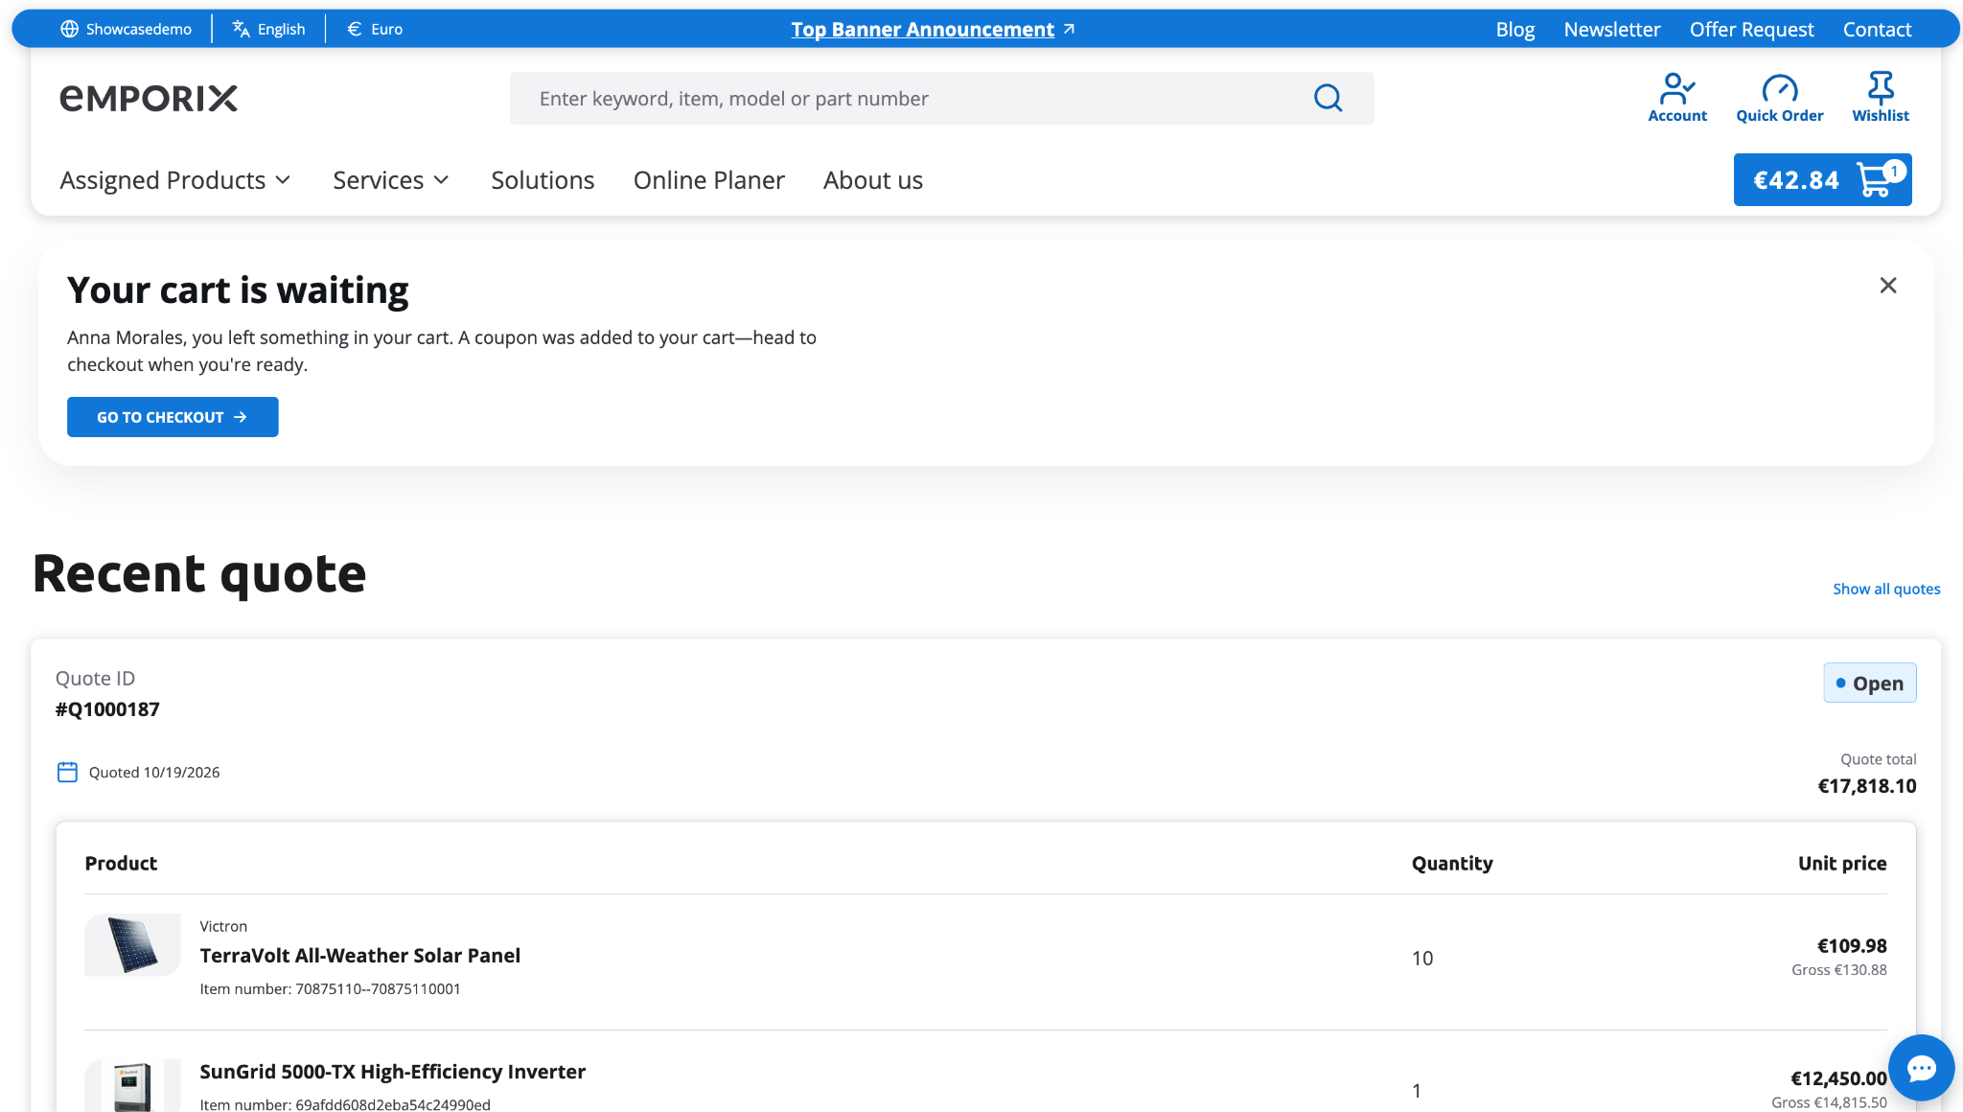Image resolution: width=1963 pixels, height=1112 pixels.
Task: Go to the Blog link
Action: pos(1515,29)
